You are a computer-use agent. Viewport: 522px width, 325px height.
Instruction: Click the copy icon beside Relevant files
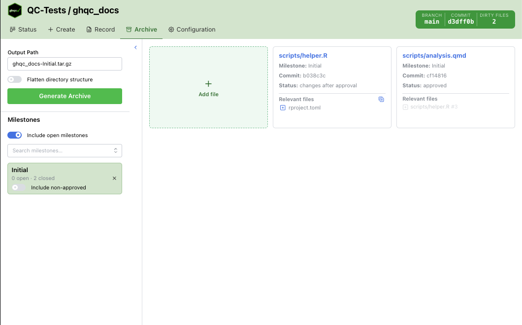[x=381, y=99]
